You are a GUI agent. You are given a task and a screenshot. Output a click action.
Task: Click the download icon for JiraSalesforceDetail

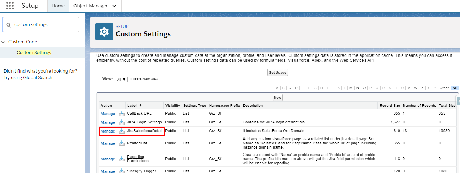click(122, 131)
